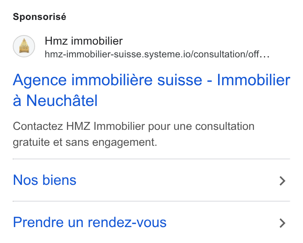Viewport: 303px width, 243px height.
Task: Click the truncated URL ellipsis after consultation/off
Action: click(x=264, y=54)
